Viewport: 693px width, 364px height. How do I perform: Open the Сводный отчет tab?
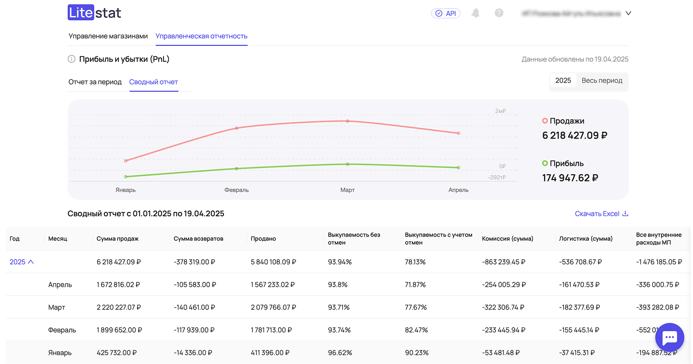click(153, 82)
